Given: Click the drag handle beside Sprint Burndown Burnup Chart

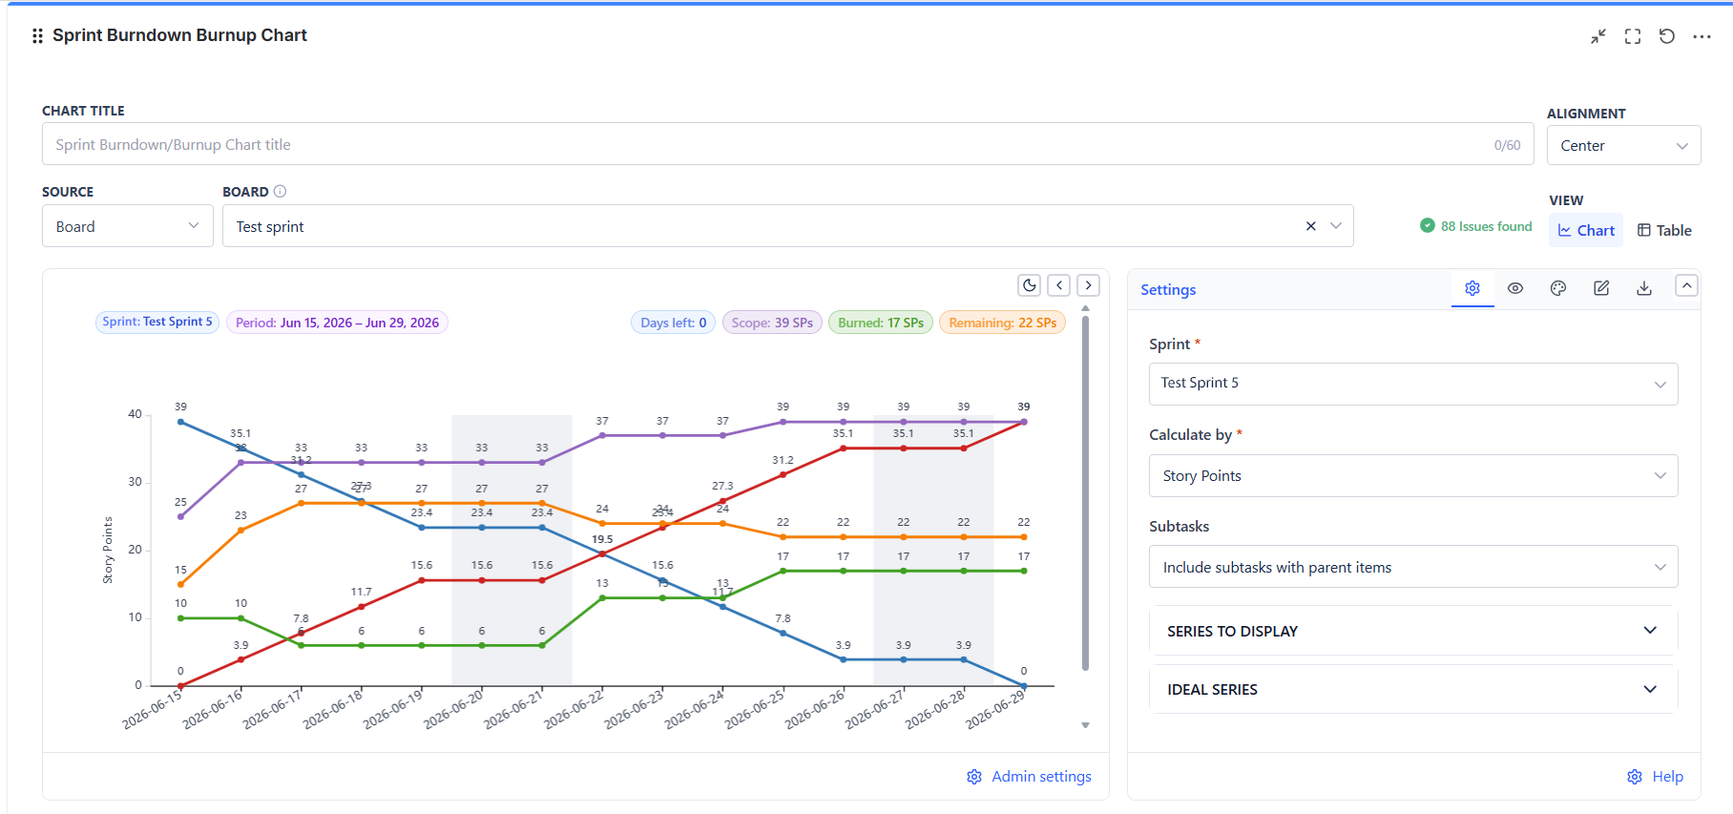Looking at the screenshot, I should [x=37, y=36].
